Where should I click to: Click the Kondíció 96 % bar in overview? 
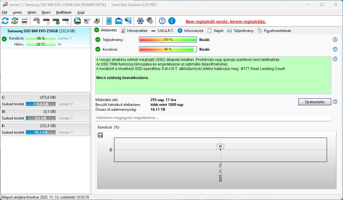168,49
